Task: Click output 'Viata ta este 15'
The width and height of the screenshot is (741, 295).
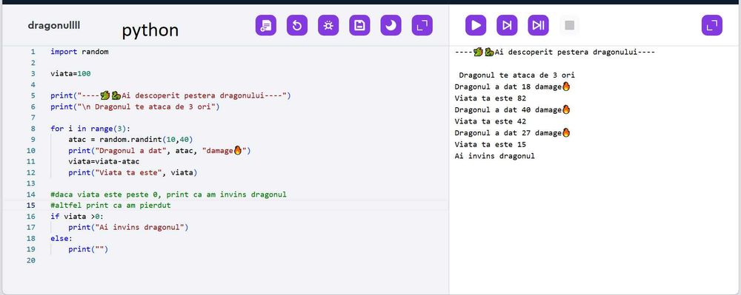Action: (x=490, y=145)
